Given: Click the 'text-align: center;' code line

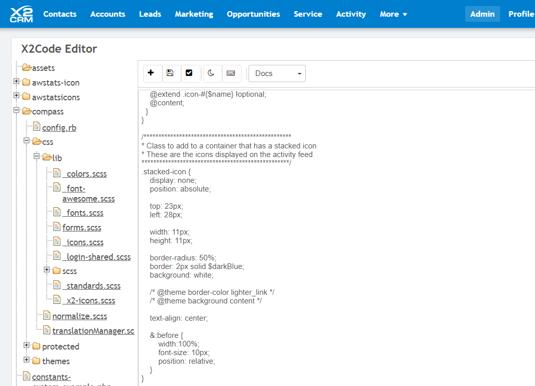Looking at the screenshot, I should pos(179,318).
